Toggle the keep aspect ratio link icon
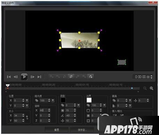The image size is (159, 135). coord(27,118)
